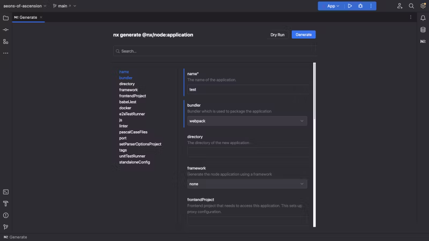Click the directory input field
The image size is (429, 241).
tap(248, 153)
